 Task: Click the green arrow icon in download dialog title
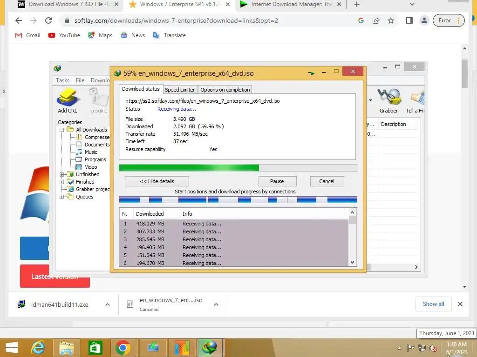tap(311, 73)
